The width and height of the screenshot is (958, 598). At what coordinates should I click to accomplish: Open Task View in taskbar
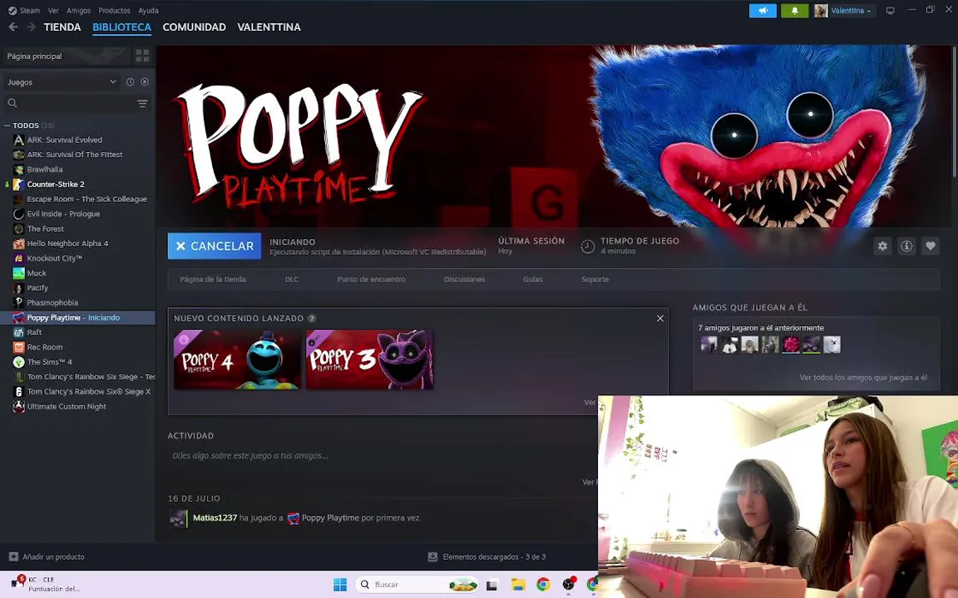point(491,585)
